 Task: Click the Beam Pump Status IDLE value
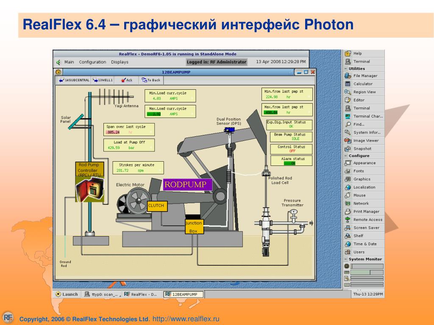tap(295, 139)
